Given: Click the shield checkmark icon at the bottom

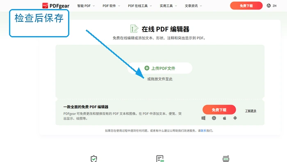Looking at the screenshot, I should [x=94, y=159].
